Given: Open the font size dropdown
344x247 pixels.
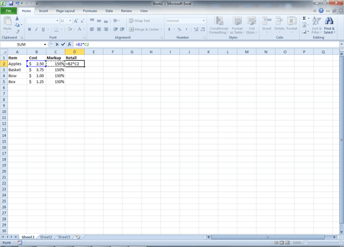Looking at the screenshot, I should coord(70,20).
